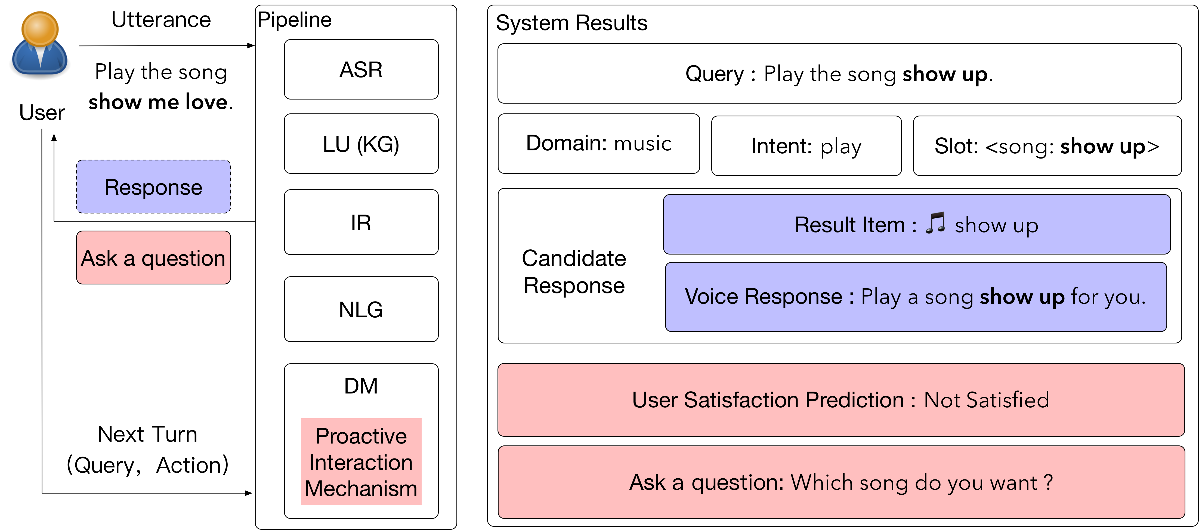Screen dimensions: 1199x530
Task: Open the Query Play the song box
Action: 840,73
